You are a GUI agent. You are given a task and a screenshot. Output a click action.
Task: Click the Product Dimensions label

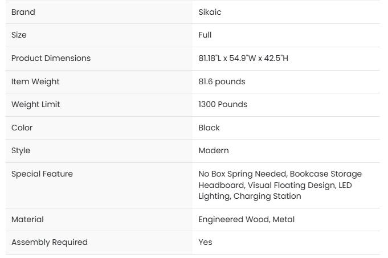click(51, 58)
